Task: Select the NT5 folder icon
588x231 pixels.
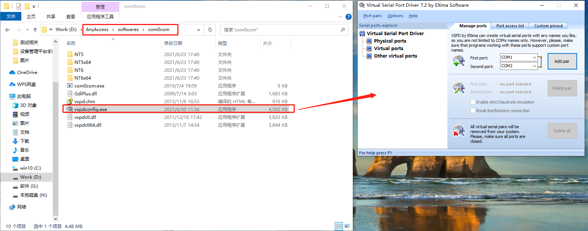Action: pyautogui.click(x=70, y=54)
